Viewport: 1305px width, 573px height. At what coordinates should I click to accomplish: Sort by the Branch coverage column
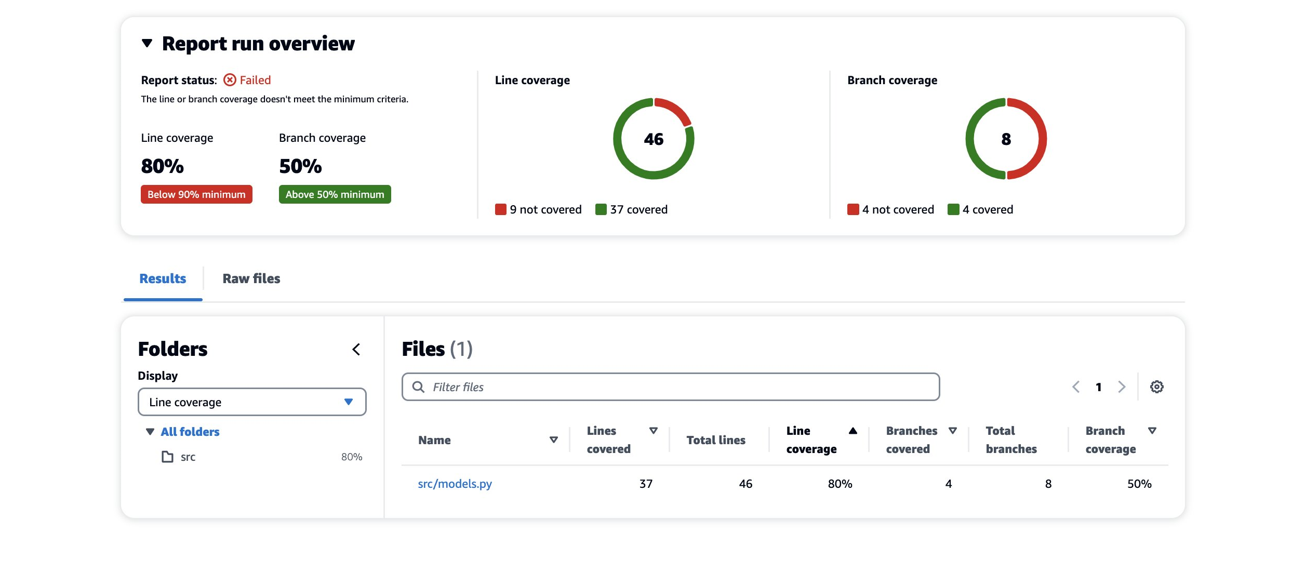pos(1152,431)
